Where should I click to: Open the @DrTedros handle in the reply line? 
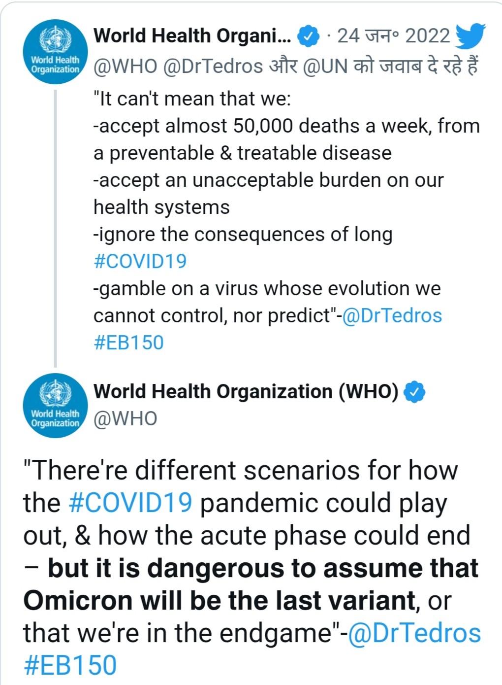pyautogui.click(x=213, y=66)
